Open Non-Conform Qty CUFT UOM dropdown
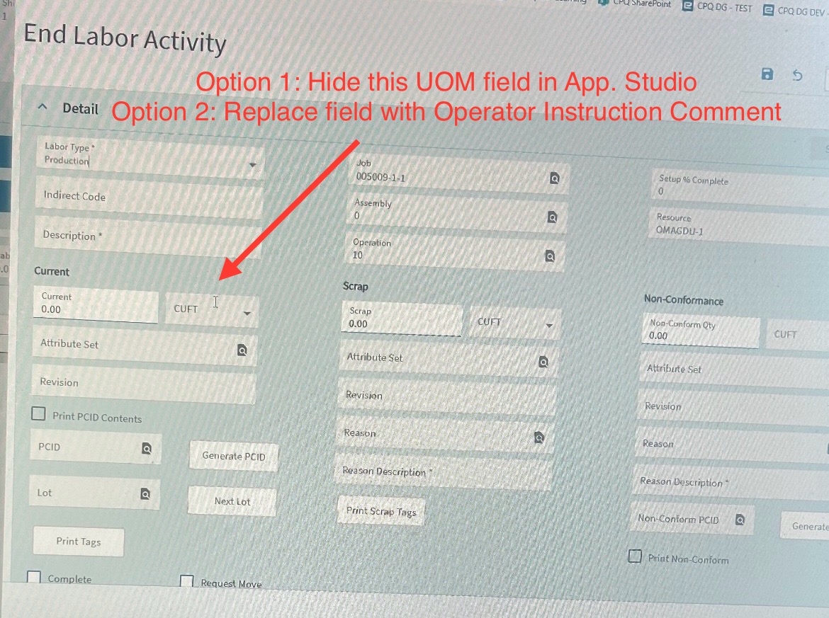Viewport: 829px width, 618px height. tap(798, 335)
